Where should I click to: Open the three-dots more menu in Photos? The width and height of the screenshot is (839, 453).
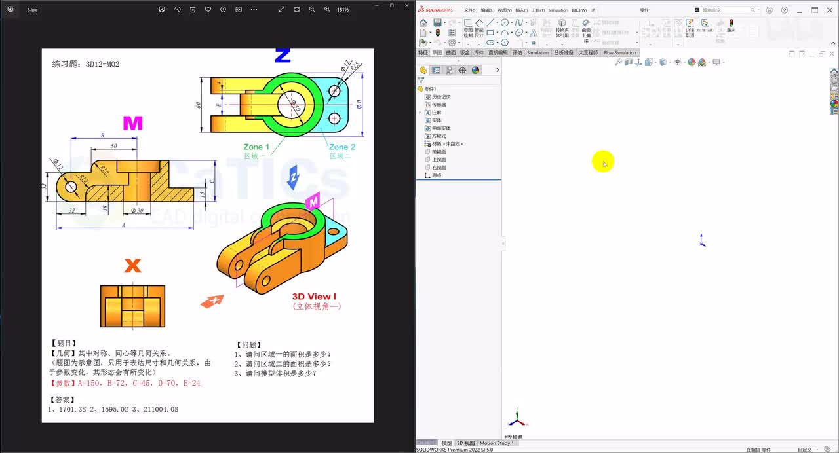pos(254,9)
